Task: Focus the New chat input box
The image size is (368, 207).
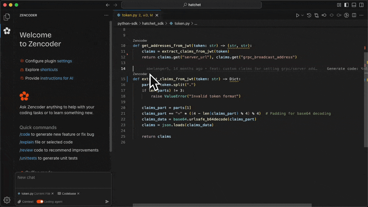Action: (x=63, y=180)
